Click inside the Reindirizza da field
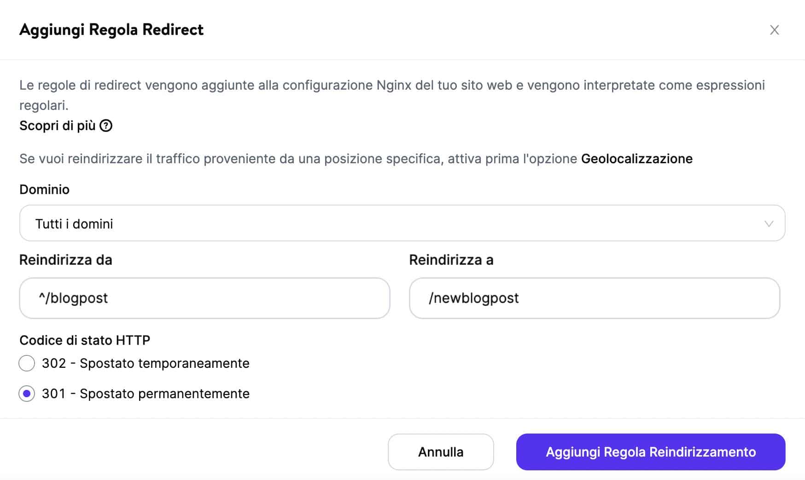 click(x=204, y=298)
